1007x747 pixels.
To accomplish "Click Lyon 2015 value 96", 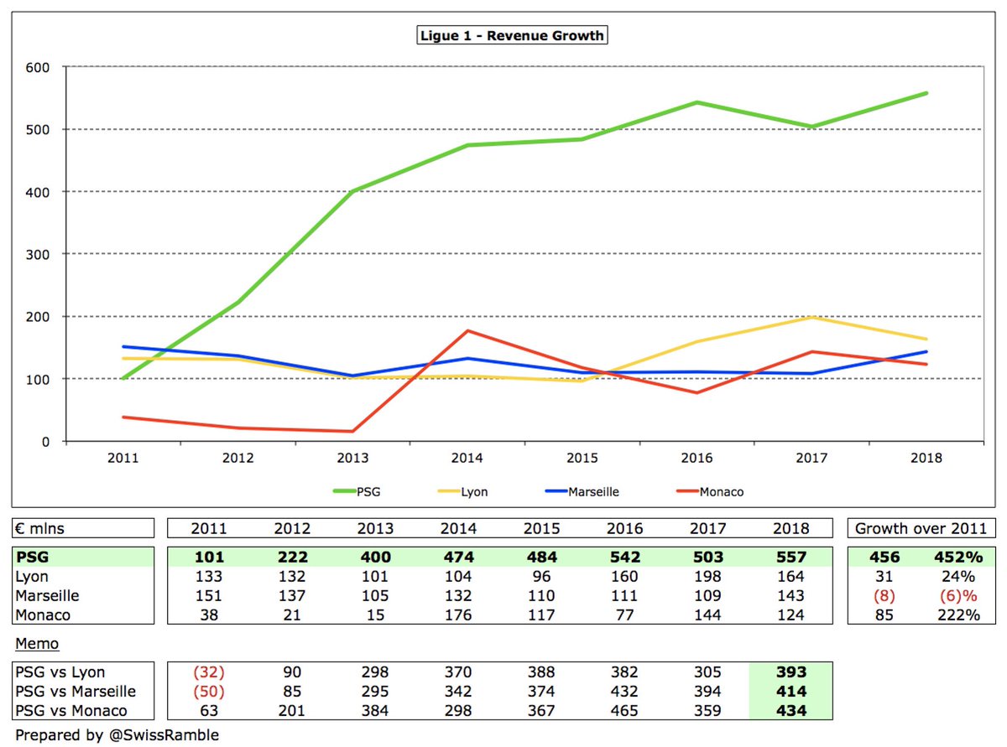I will point(543,576).
